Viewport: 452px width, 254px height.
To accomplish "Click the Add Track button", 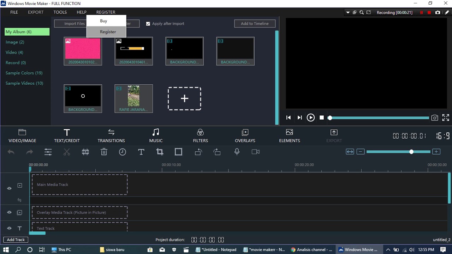I will [x=16, y=240].
